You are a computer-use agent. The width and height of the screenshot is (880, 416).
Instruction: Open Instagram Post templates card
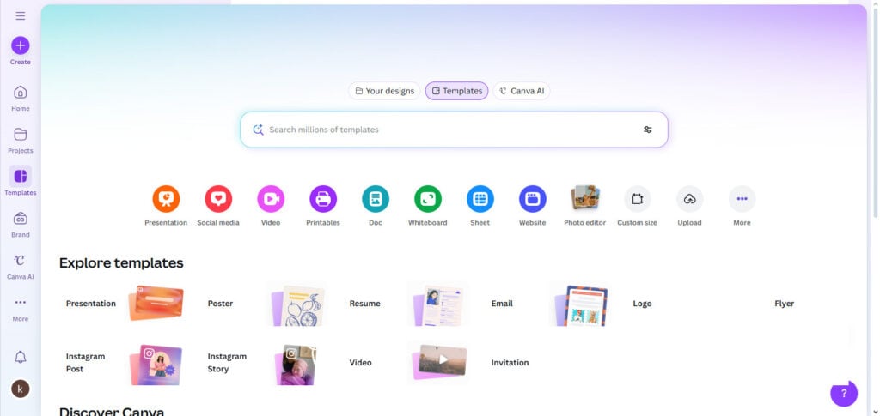coord(125,363)
